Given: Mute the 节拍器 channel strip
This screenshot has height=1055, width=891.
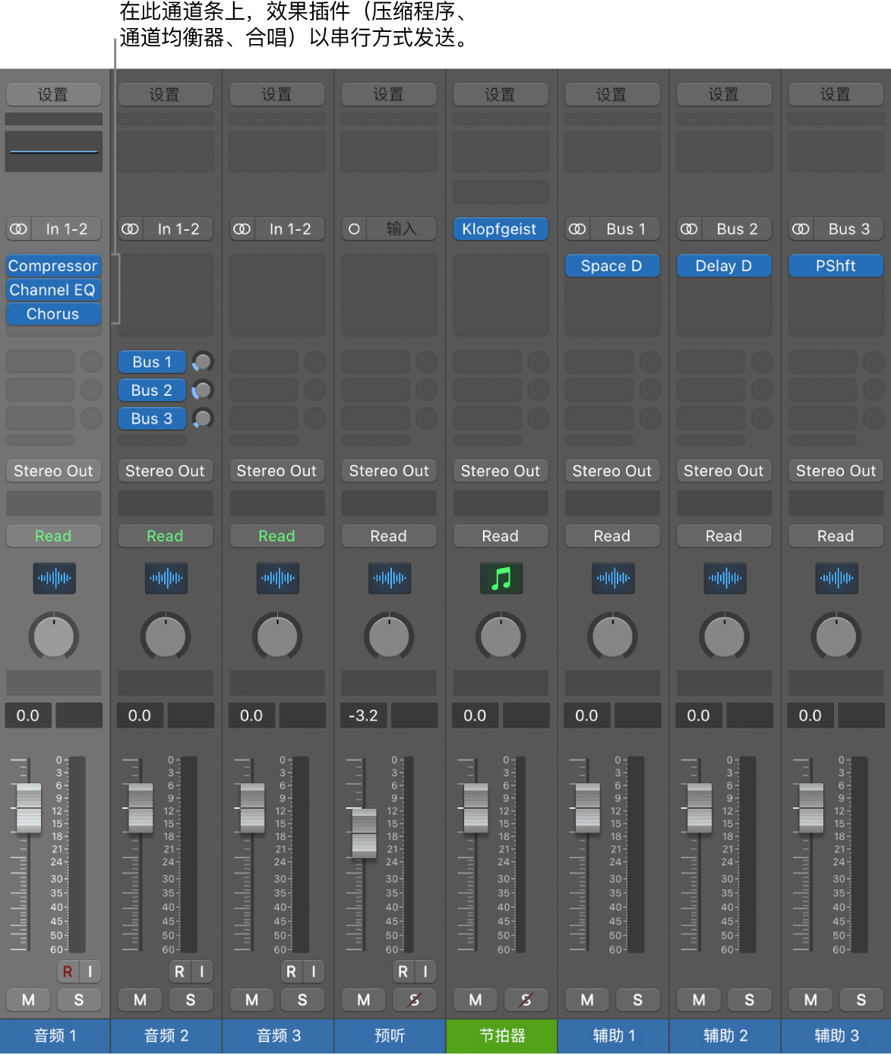Looking at the screenshot, I should (475, 1000).
